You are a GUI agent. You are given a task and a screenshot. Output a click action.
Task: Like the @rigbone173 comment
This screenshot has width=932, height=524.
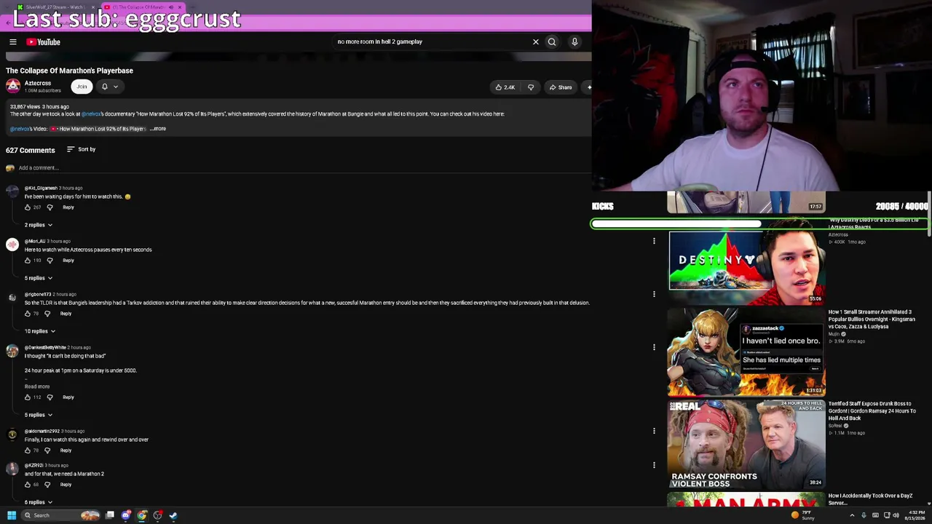click(x=28, y=314)
